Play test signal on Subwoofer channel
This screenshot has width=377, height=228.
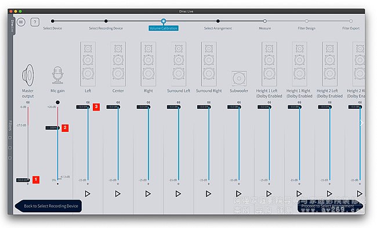(x=238, y=194)
